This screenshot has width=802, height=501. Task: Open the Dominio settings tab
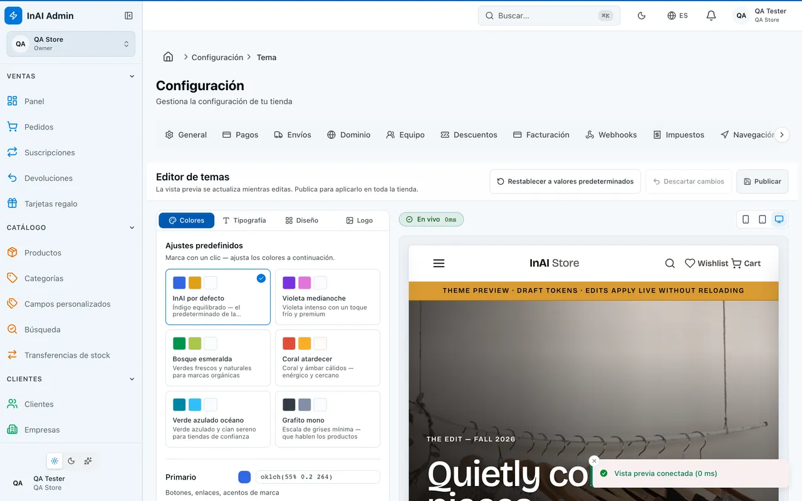[349, 135]
